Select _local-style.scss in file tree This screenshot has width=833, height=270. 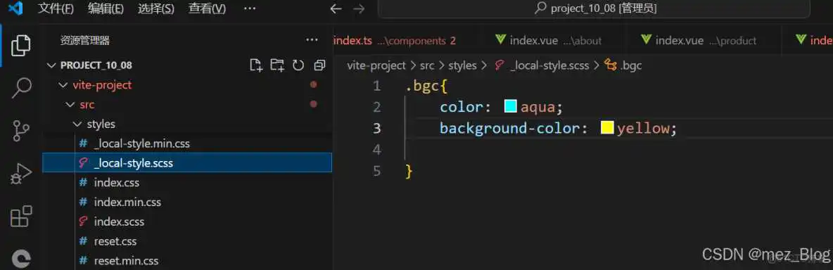pyautogui.click(x=187, y=163)
